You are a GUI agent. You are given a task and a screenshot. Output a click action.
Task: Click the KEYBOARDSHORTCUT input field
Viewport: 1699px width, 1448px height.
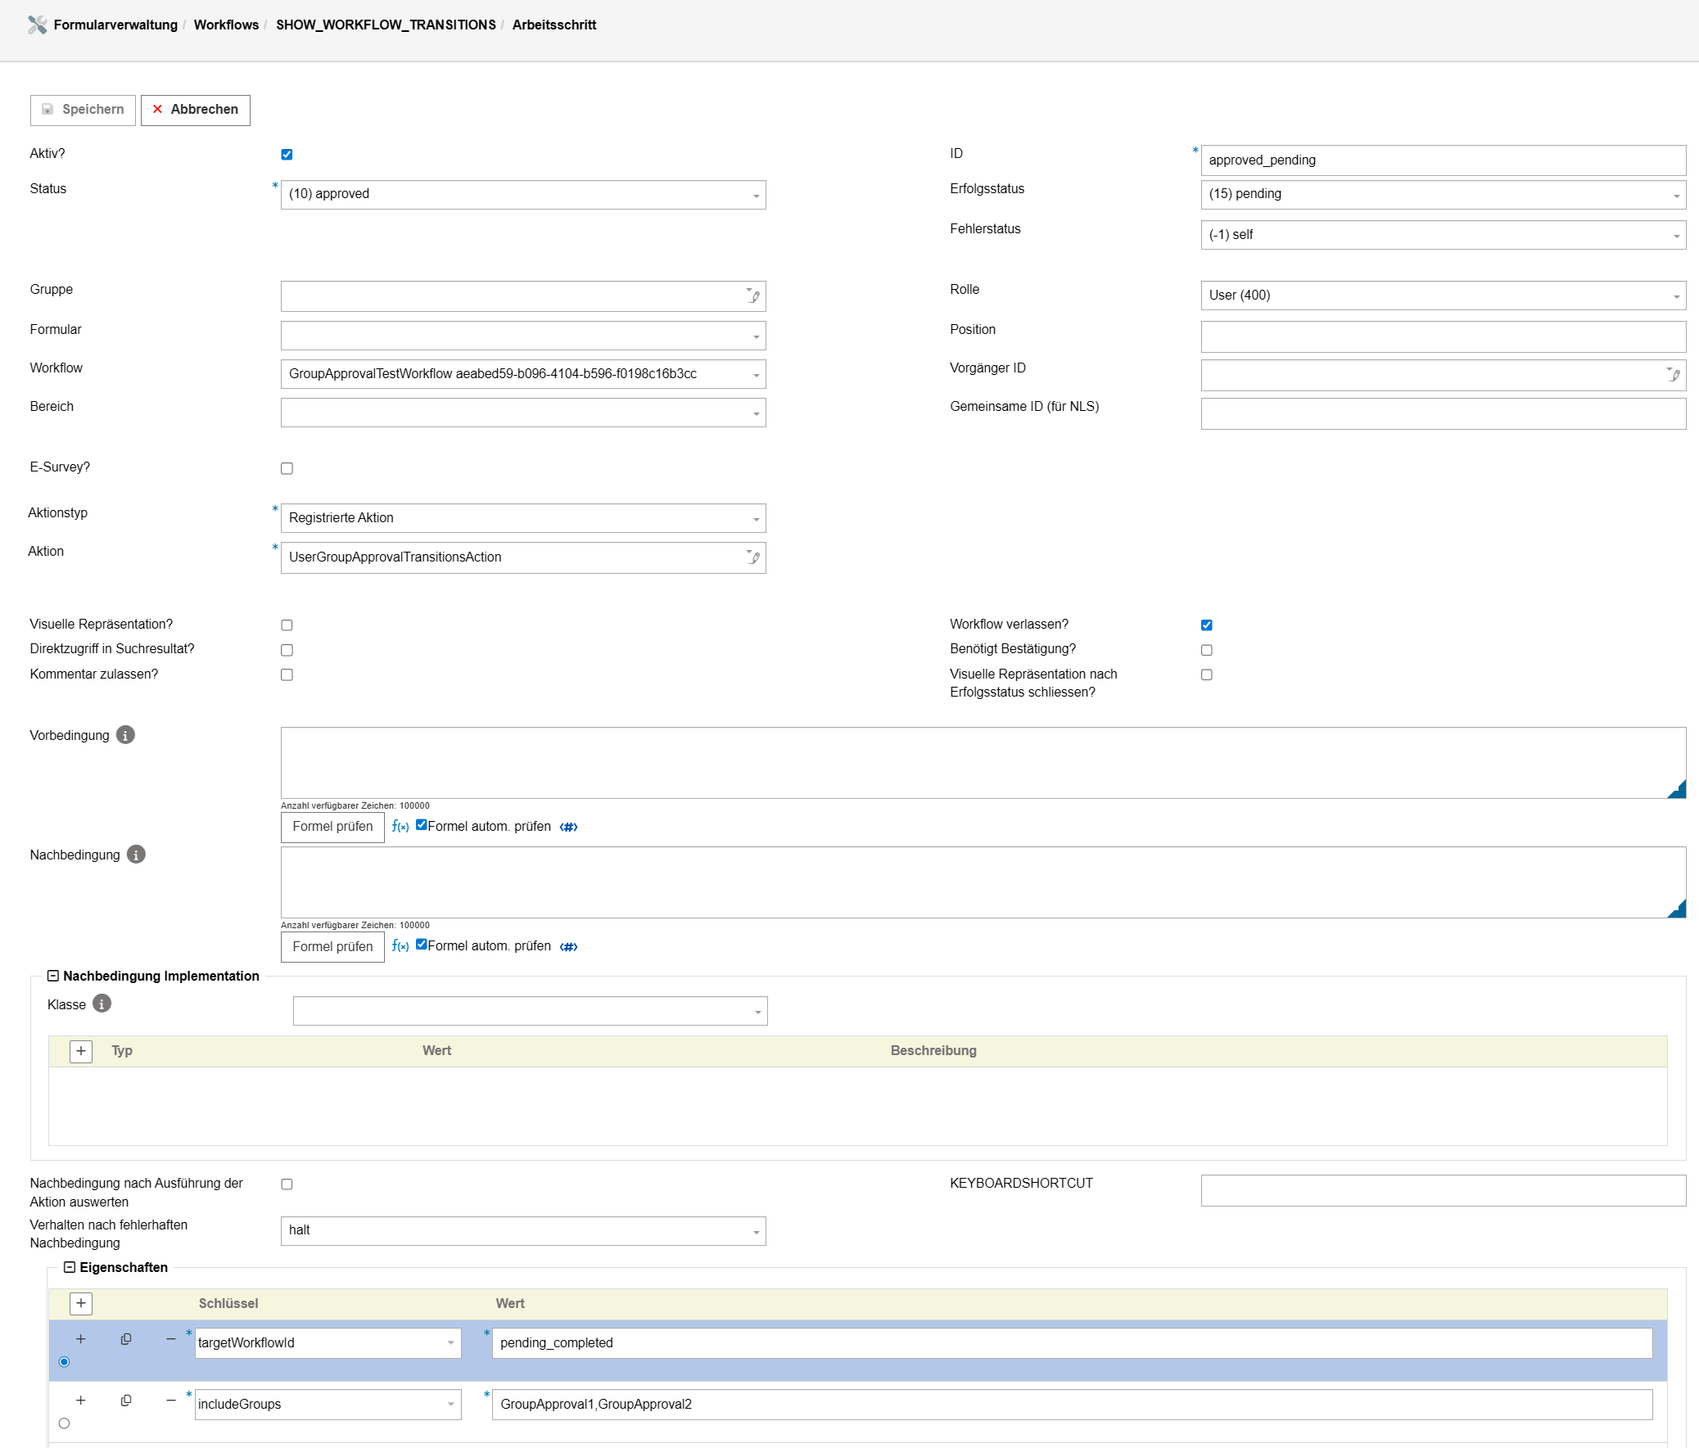1444,1190
